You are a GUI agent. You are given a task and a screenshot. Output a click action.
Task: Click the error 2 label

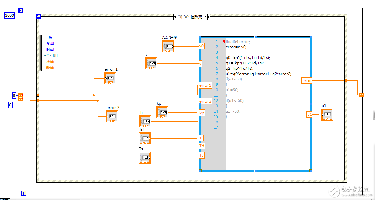[x=113, y=108]
